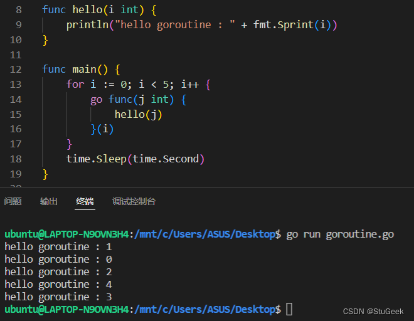Select the 终端 panel tab
Screen dimensions: 414x321
[85, 201]
